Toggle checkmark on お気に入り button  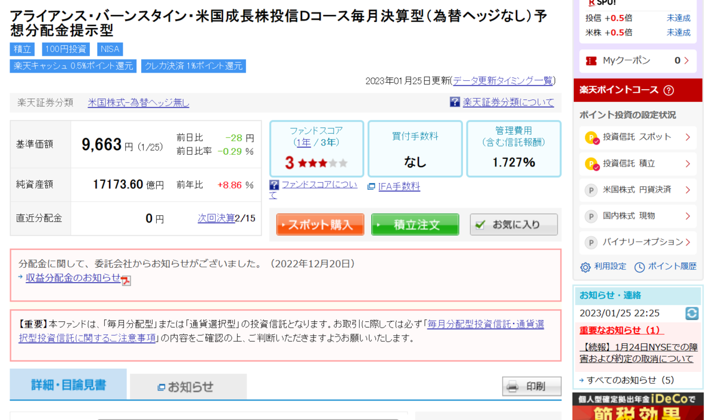tap(480, 225)
